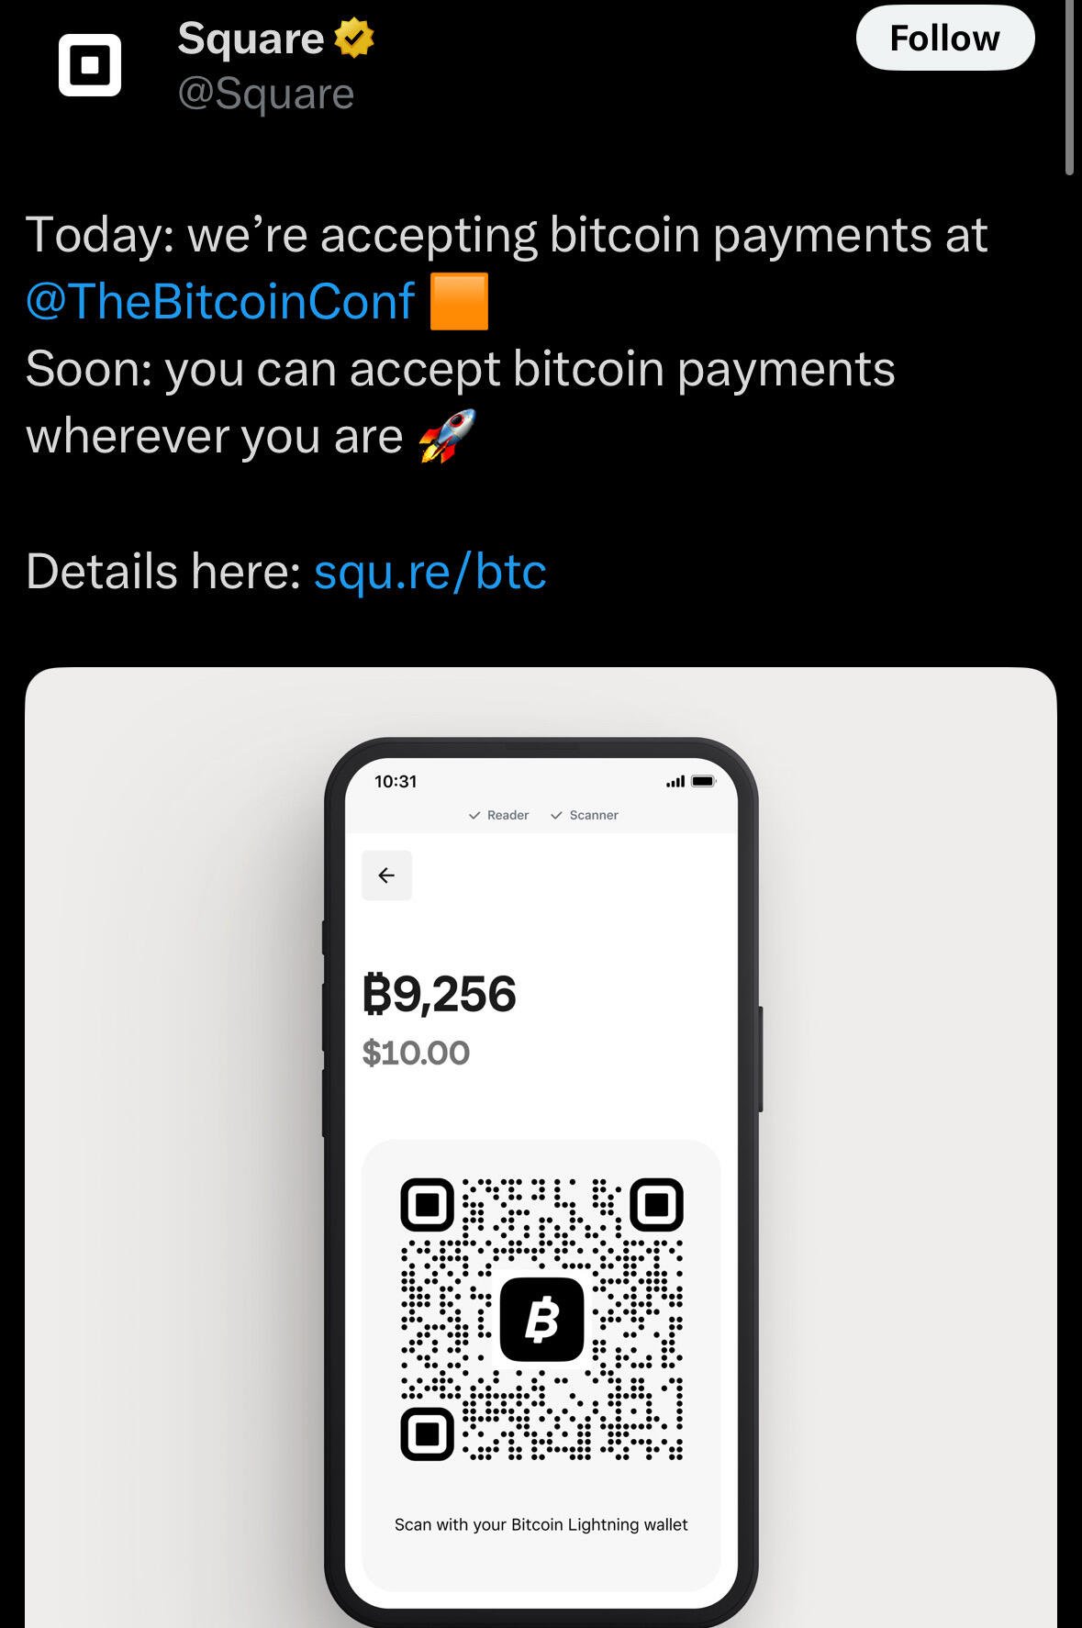Open the squ.re/btc details link

pos(429,571)
